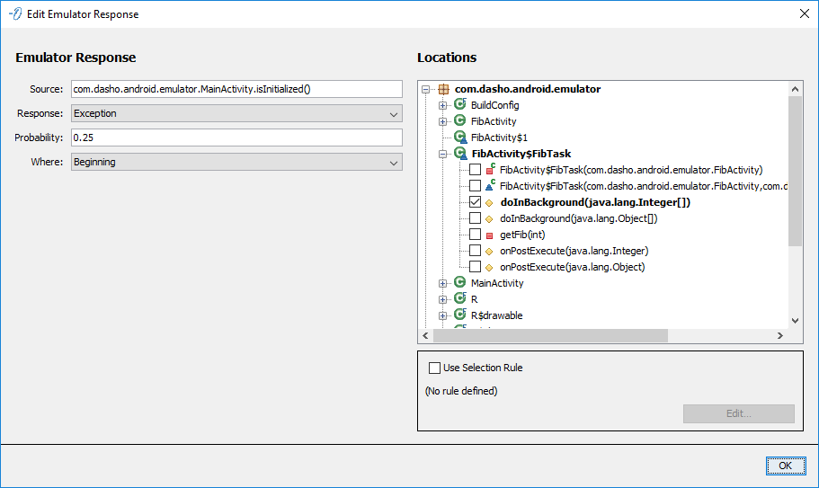Open the Response dropdown showing Exception
Viewport: 819px width, 488px height.
point(236,113)
